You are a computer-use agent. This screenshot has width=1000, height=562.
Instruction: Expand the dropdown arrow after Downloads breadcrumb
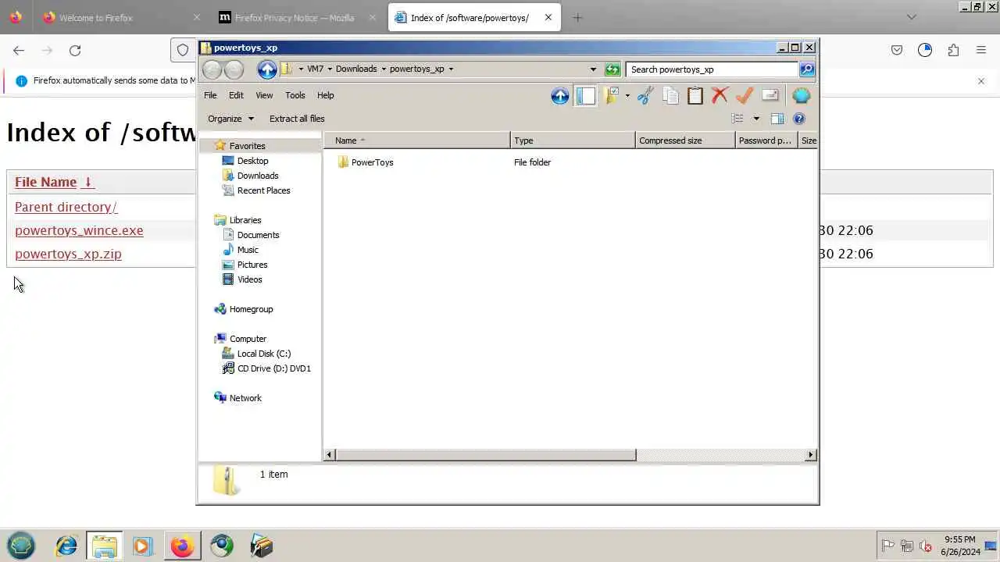[383, 69]
